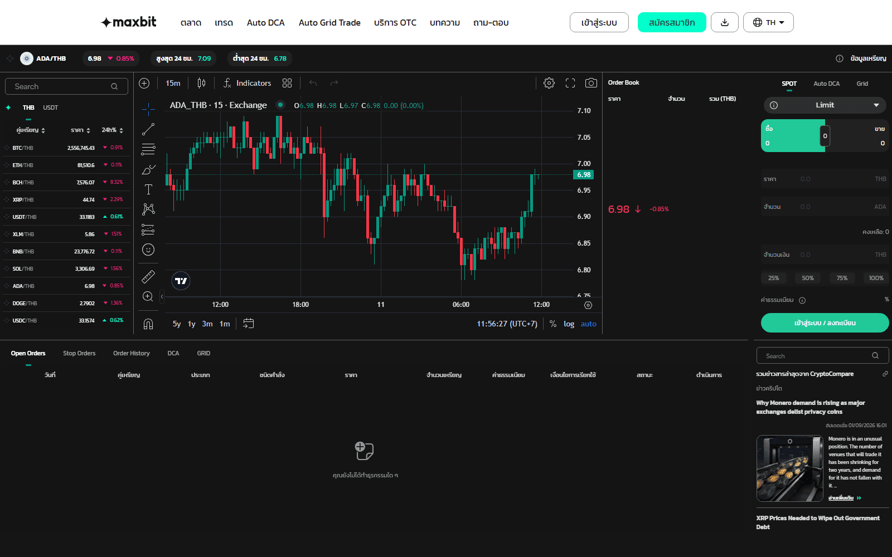Image resolution: width=892 pixels, height=557 pixels.
Task: Open the emoji icons tool
Action: [148, 250]
